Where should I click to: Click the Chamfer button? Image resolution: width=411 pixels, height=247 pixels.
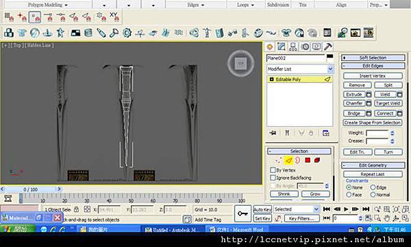point(354,104)
